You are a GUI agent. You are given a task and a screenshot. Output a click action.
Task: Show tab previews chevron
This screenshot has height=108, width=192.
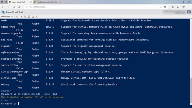coord(64,2)
